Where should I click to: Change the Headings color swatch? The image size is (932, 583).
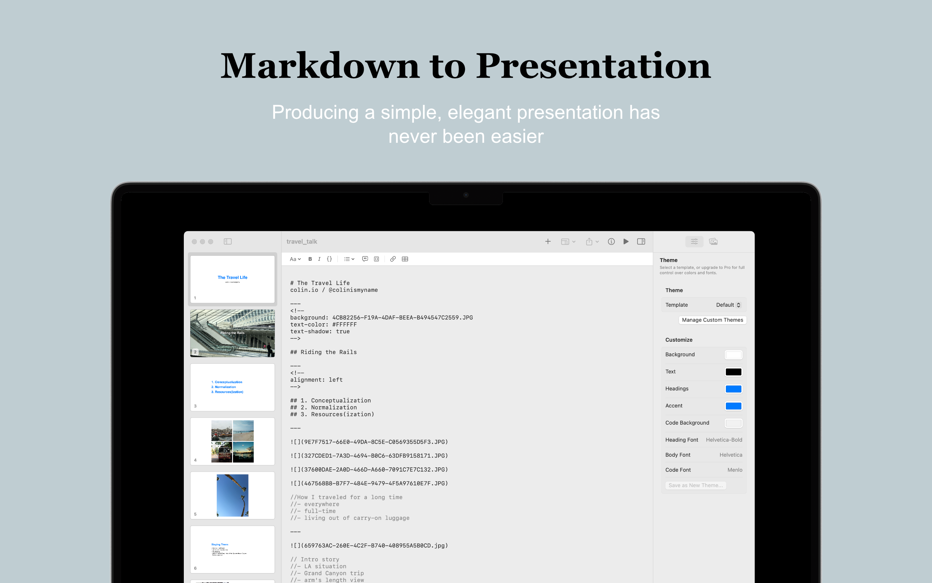click(733, 389)
